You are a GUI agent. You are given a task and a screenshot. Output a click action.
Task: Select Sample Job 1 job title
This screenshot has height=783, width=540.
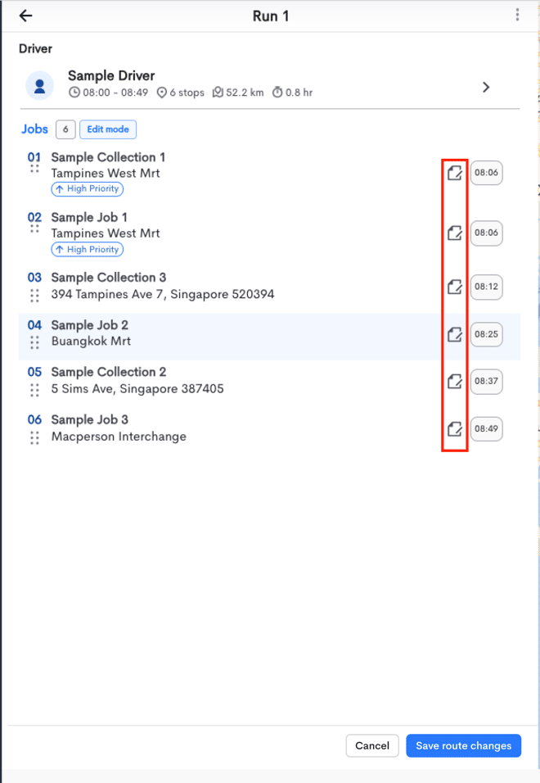tap(89, 218)
